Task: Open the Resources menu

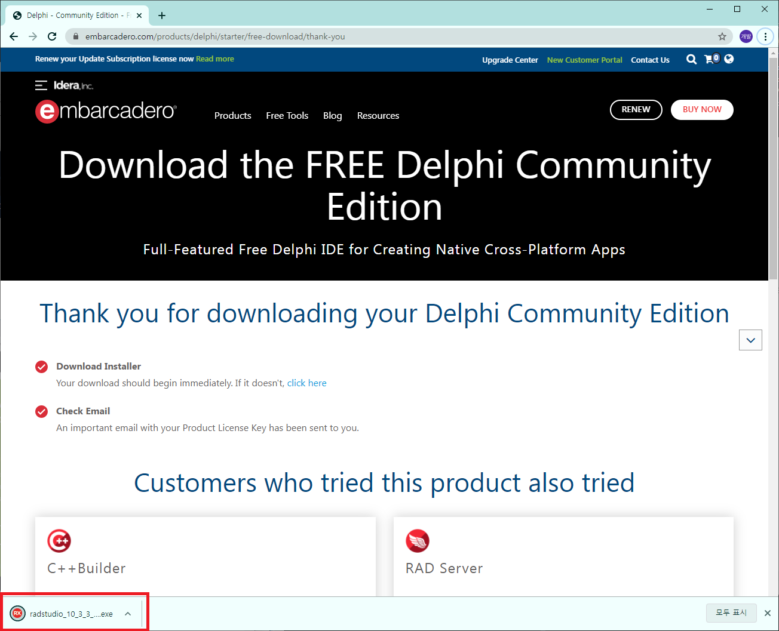Action: [378, 116]
